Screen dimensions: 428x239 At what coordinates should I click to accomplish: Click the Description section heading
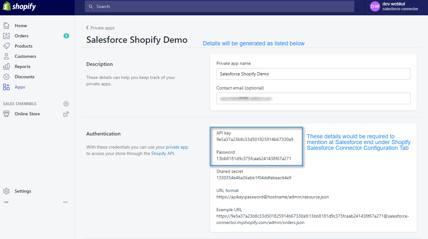(100, 64)
